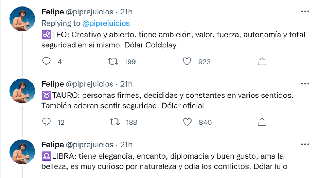This screenshot has height=178, width=318.
Task: Share the TAURO tweet
Action: [262, 122]
